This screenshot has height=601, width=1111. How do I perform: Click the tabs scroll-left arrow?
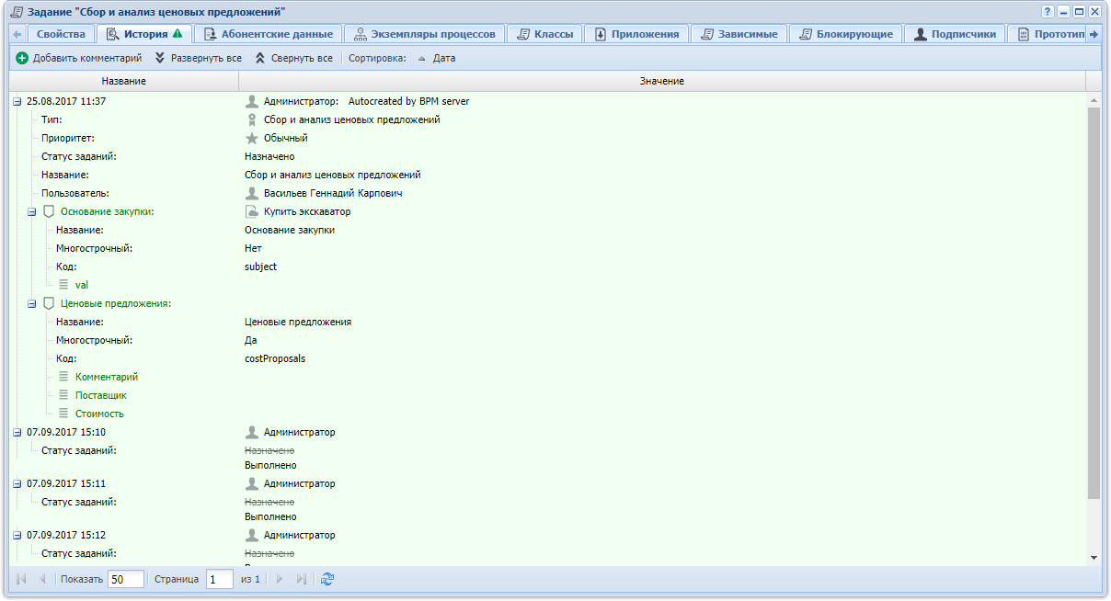[17, 34]
